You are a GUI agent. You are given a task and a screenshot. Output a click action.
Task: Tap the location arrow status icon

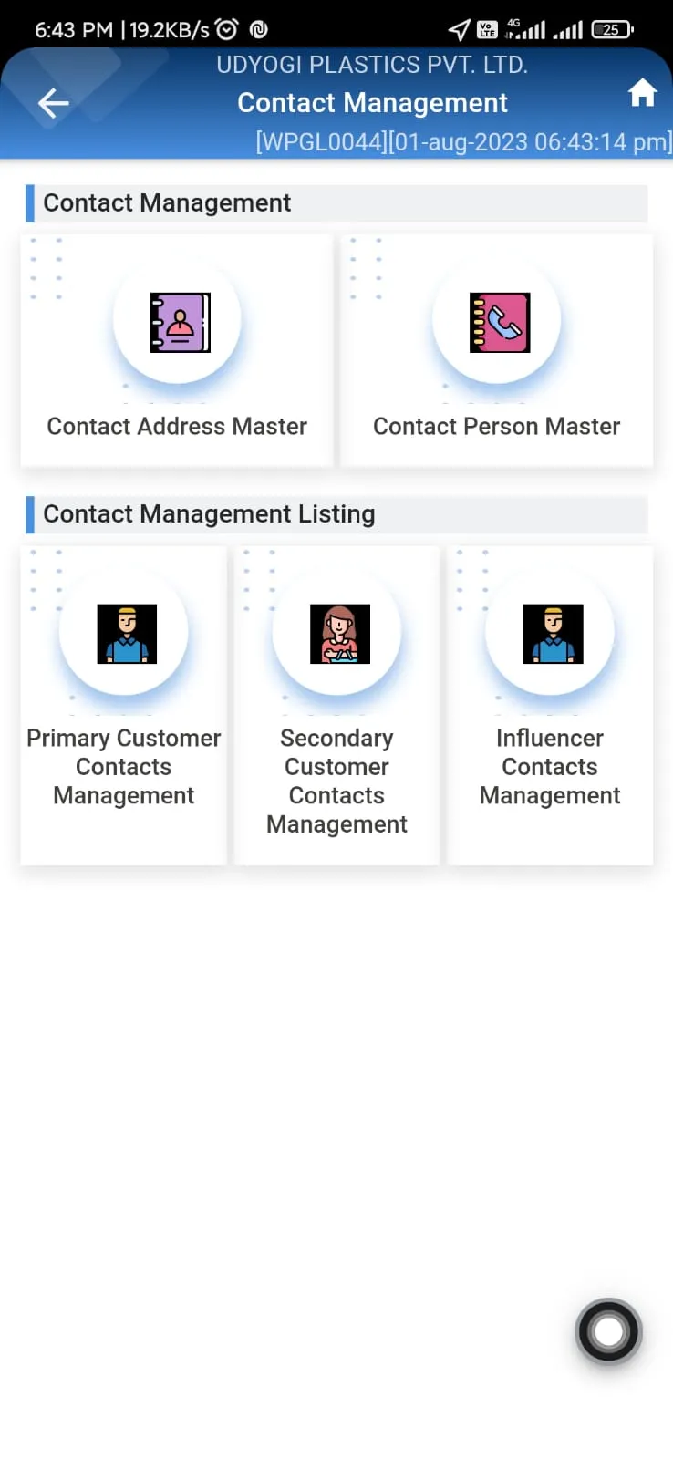click(459, 30)
